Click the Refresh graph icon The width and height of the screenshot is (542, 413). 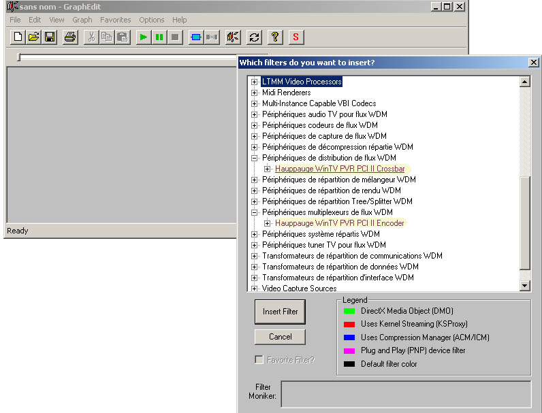tap(254, 37)
